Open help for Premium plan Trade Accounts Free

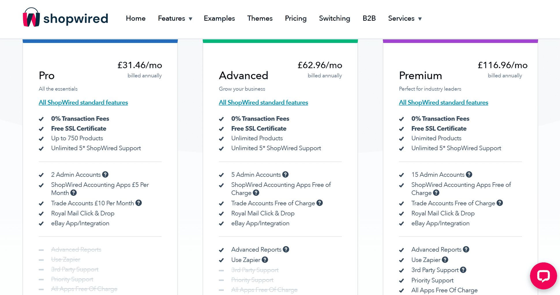[x=500, y=203]
